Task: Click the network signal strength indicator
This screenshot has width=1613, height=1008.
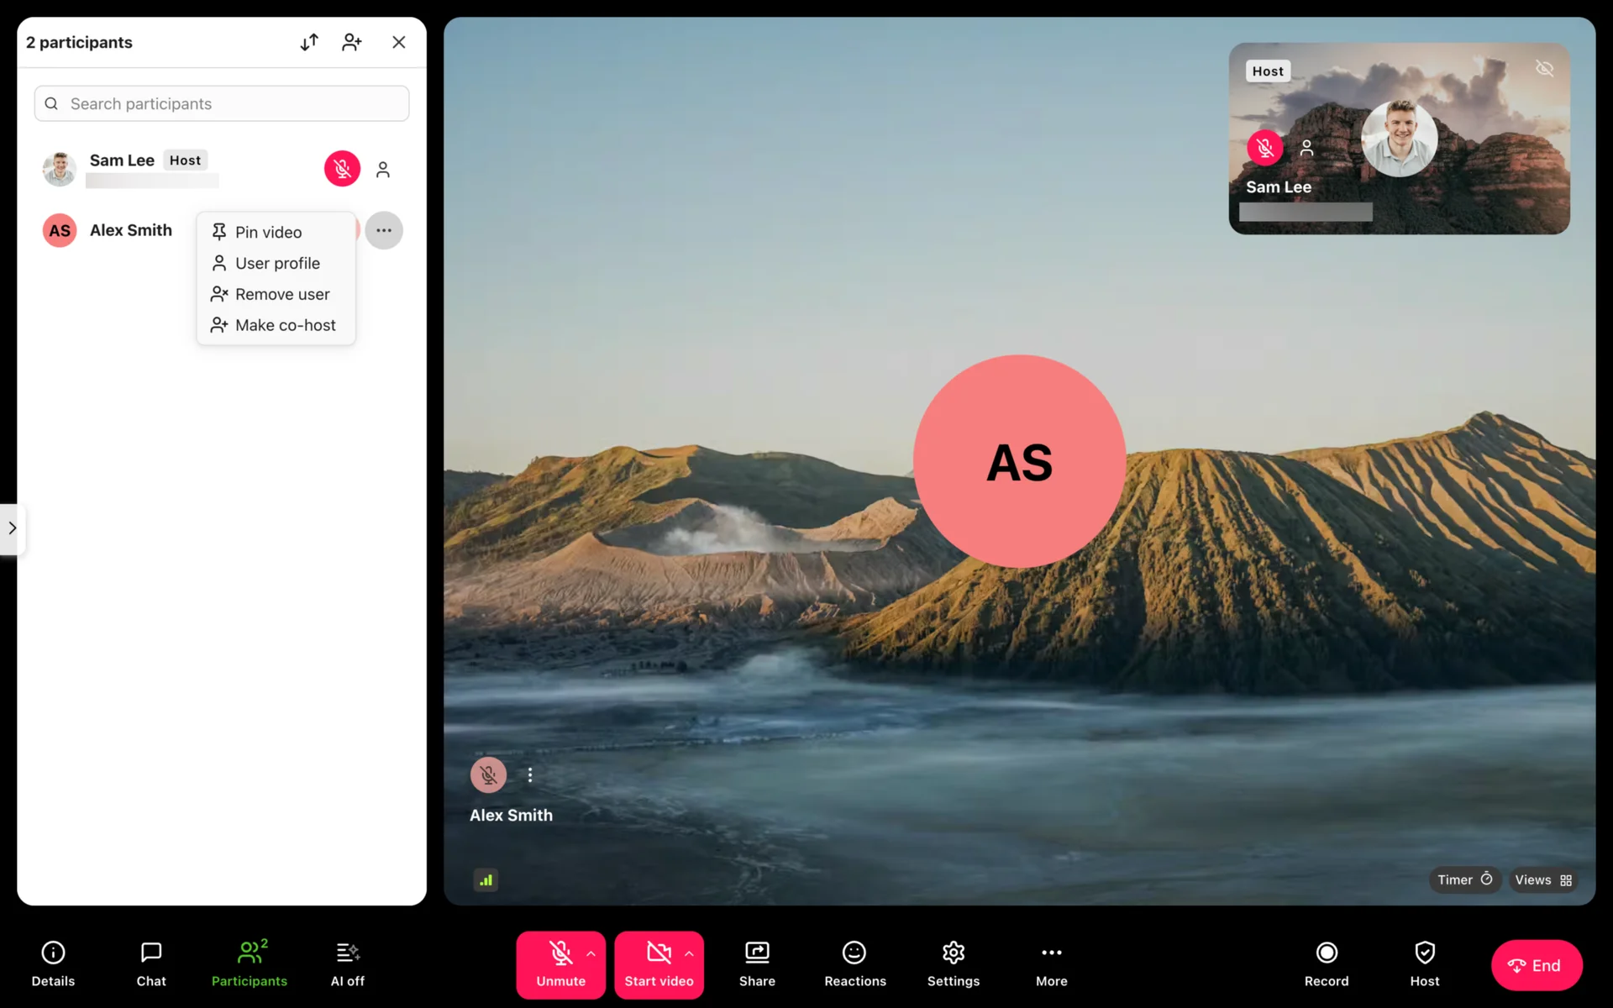Action: (x=486, y=879)
